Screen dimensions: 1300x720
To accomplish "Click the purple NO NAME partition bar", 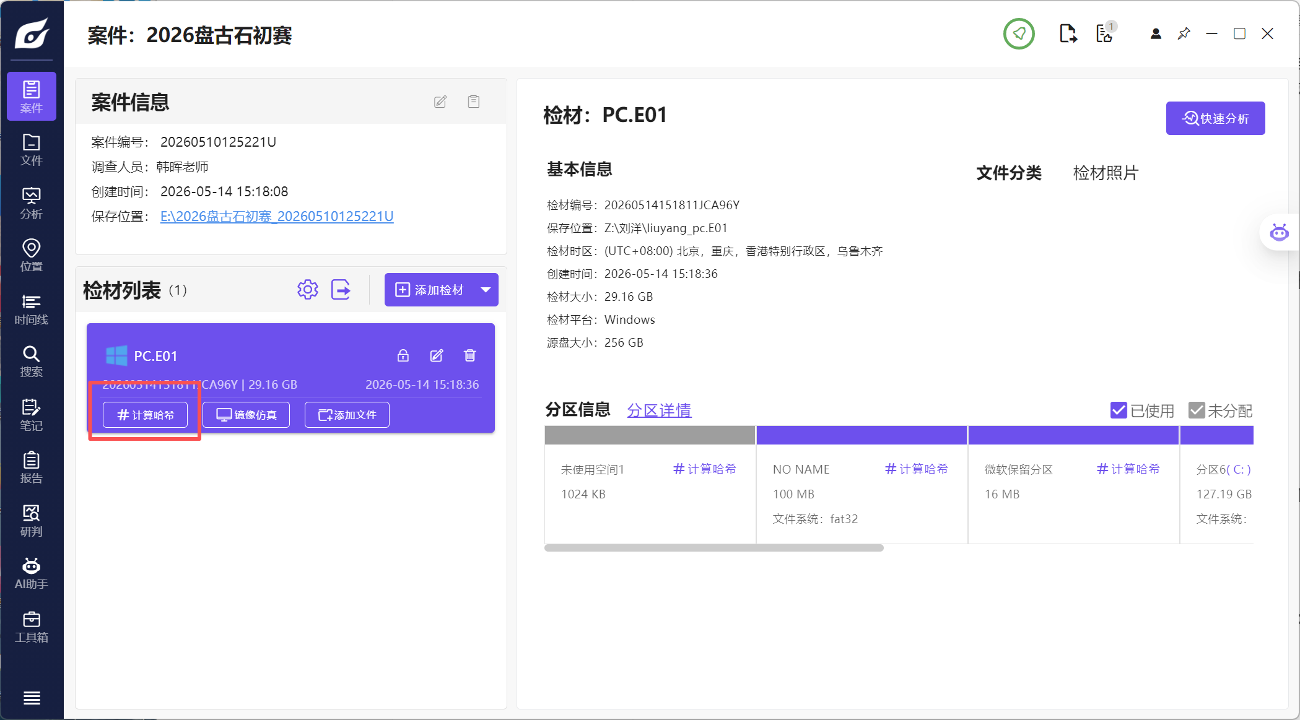I will [862, 435].
